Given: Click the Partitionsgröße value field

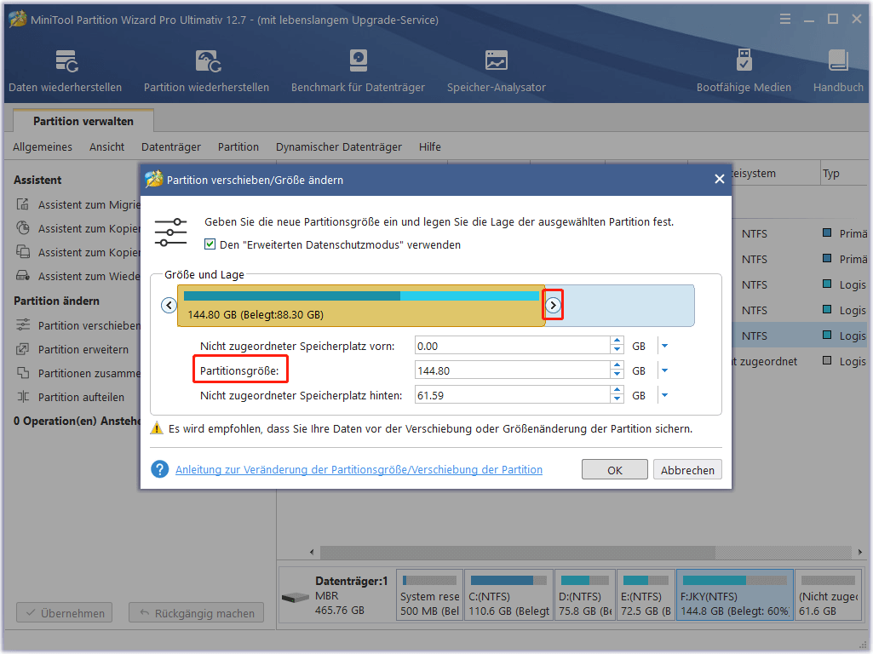Looking at the screenshot, I should coord(513,370).
